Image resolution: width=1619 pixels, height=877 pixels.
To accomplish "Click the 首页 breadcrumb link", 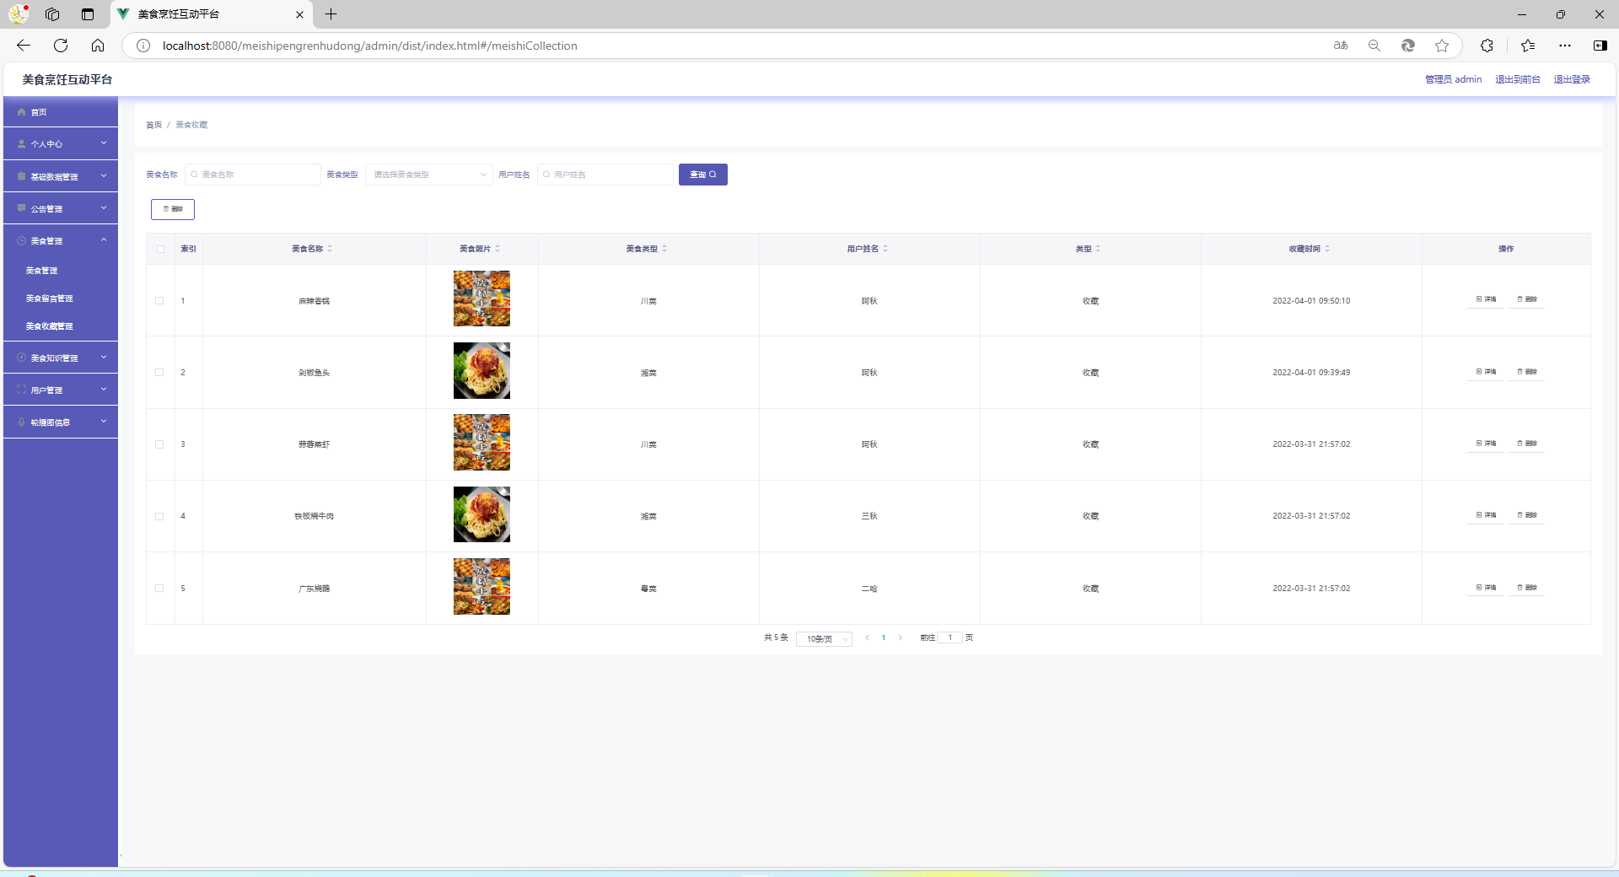I will [153, 125].
